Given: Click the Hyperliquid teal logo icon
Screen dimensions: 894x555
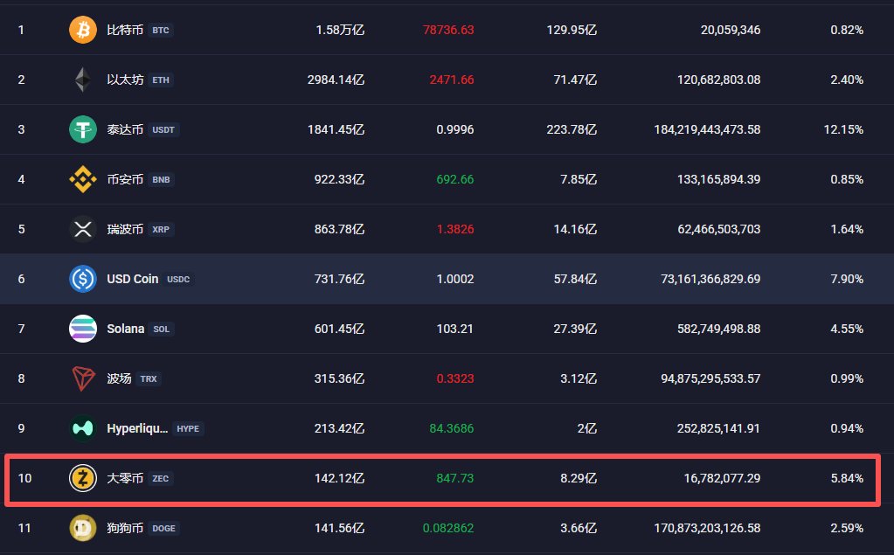Looking at the screenshot, I should pyautogui.click(x=83, y=428).
